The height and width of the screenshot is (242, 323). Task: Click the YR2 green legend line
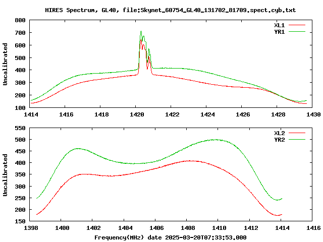(297, 140)
